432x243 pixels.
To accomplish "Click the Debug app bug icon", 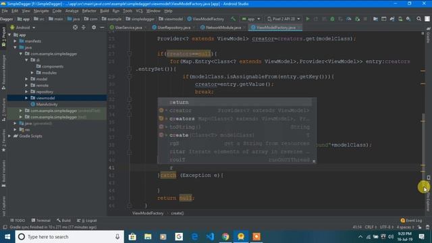I will [332, 19].
